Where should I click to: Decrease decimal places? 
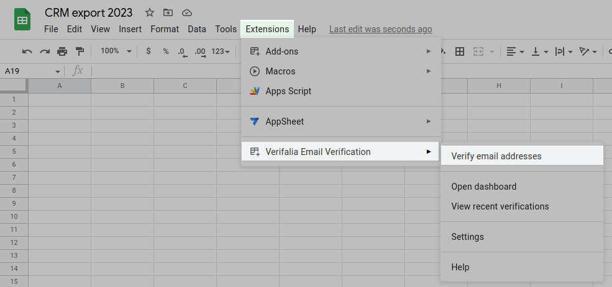[x=182, y=52]
